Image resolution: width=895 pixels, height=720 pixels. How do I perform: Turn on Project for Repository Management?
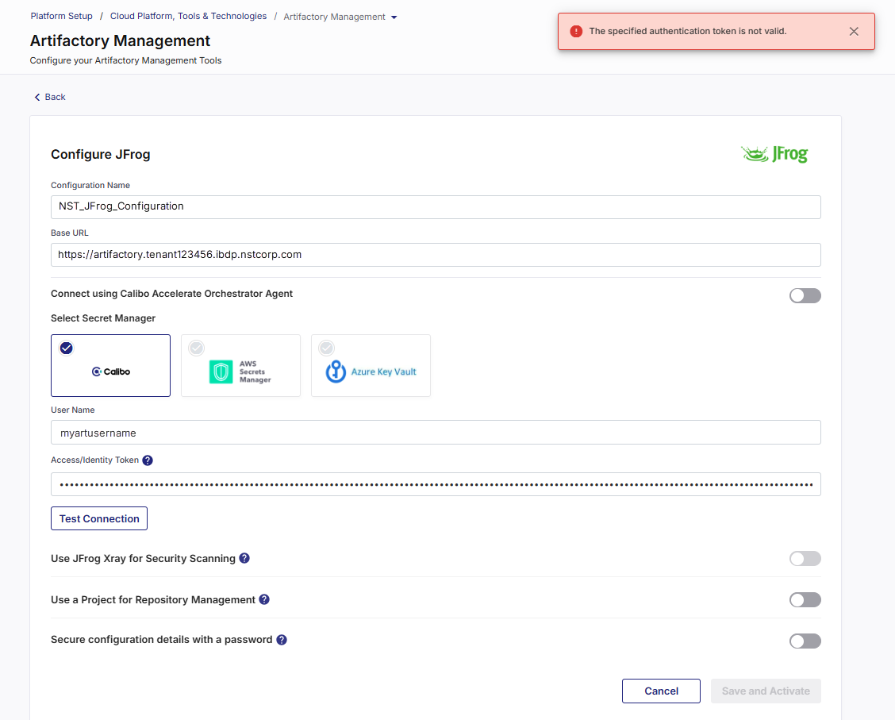[x=805, y=600]
